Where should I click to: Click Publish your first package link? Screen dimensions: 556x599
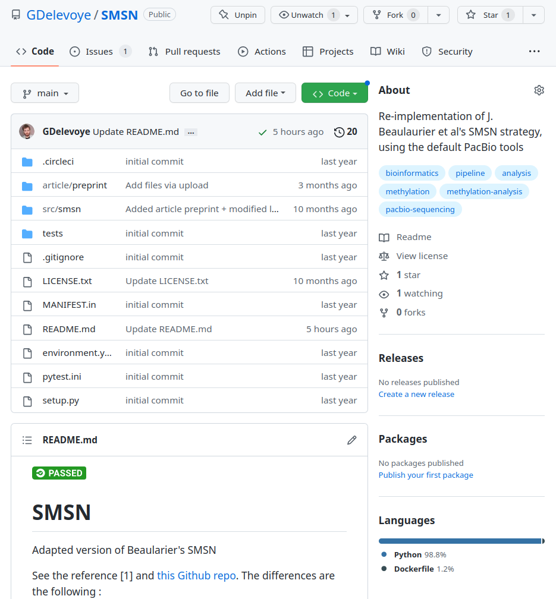point(426,475)
